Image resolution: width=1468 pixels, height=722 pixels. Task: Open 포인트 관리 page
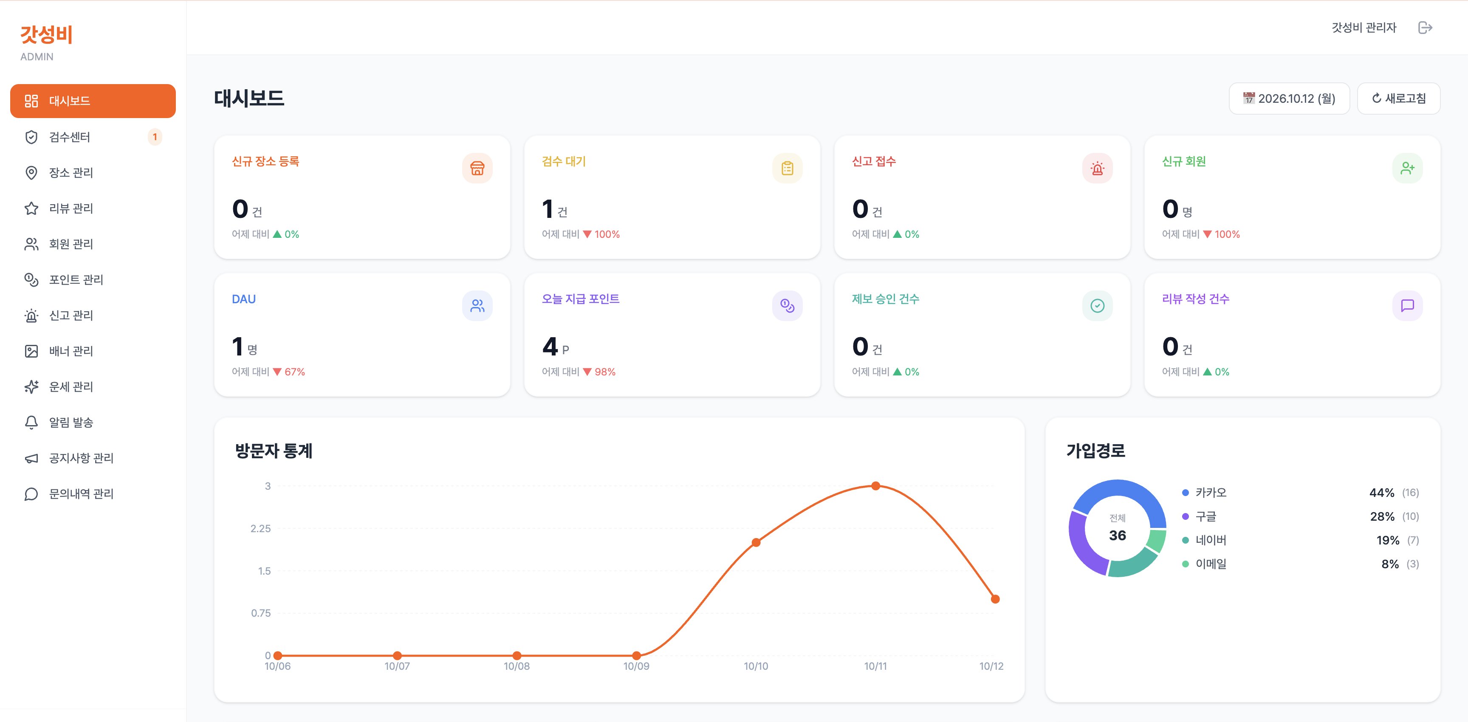click(x=93, y=280)
